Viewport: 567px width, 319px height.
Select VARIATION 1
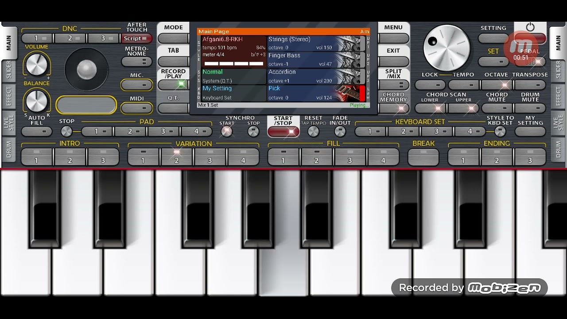[x=143, y=157]
